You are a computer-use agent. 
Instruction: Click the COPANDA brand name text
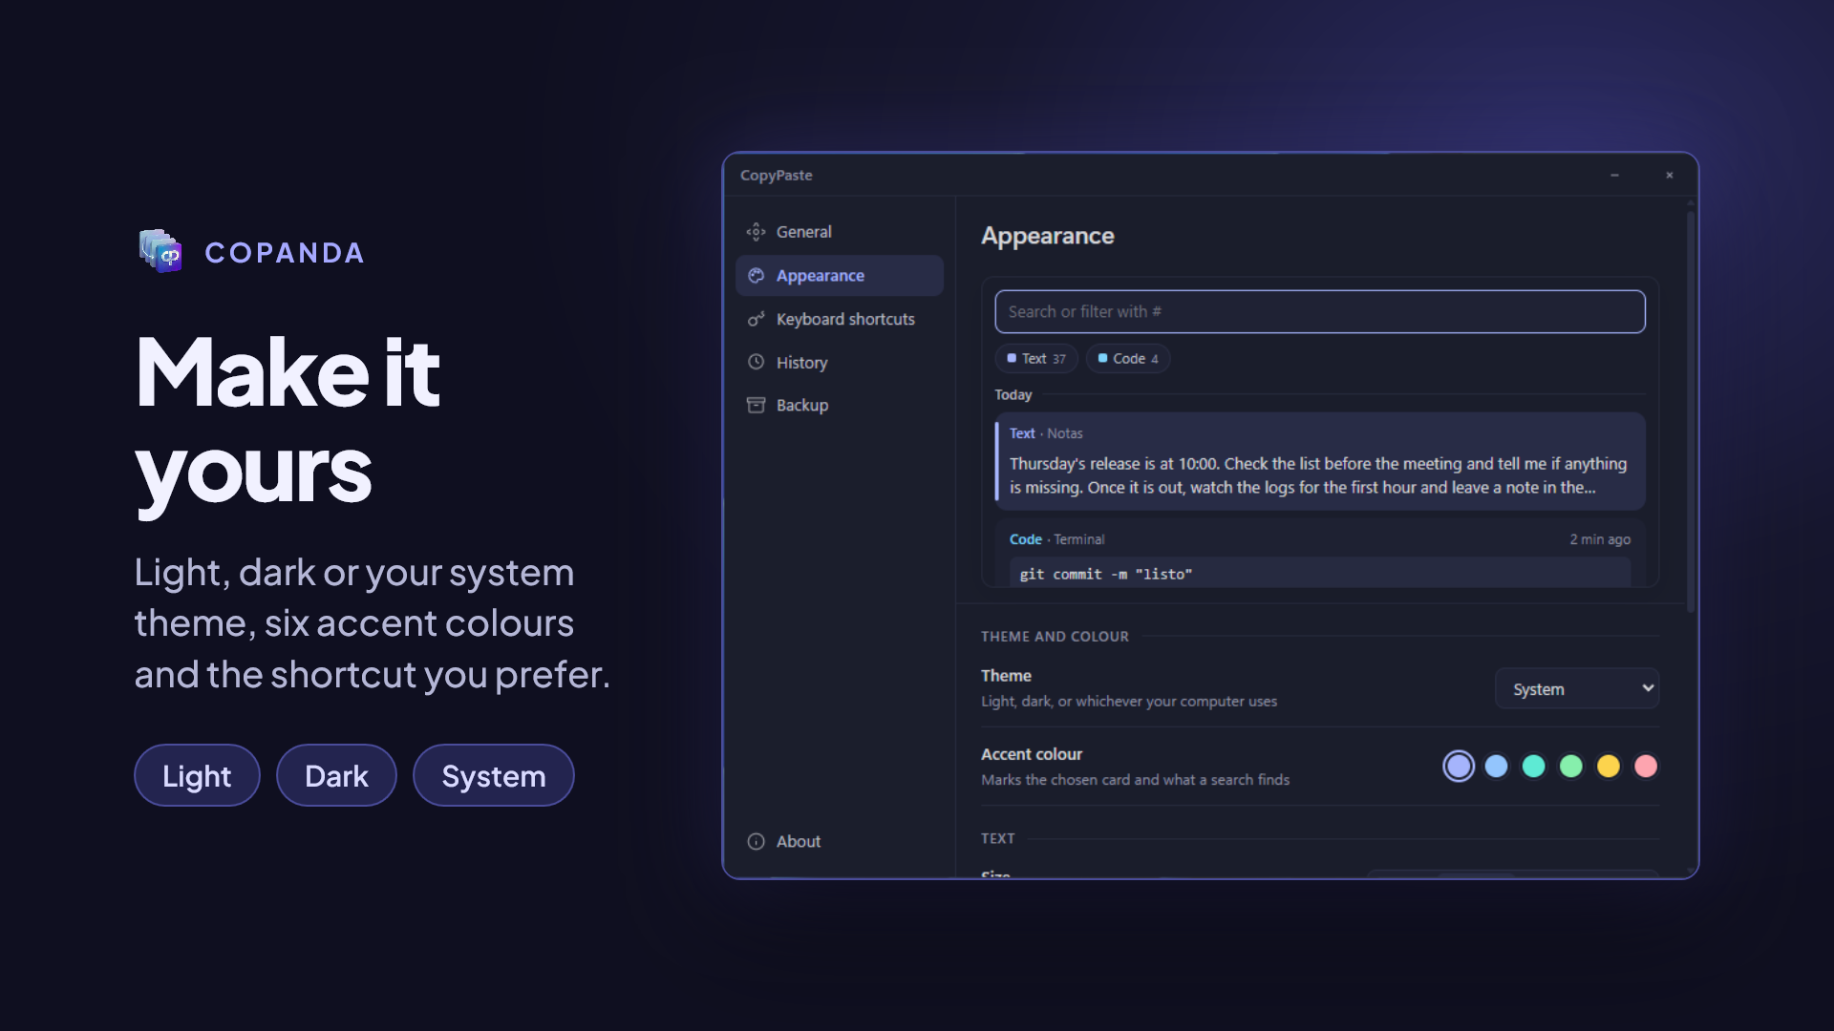285,253
